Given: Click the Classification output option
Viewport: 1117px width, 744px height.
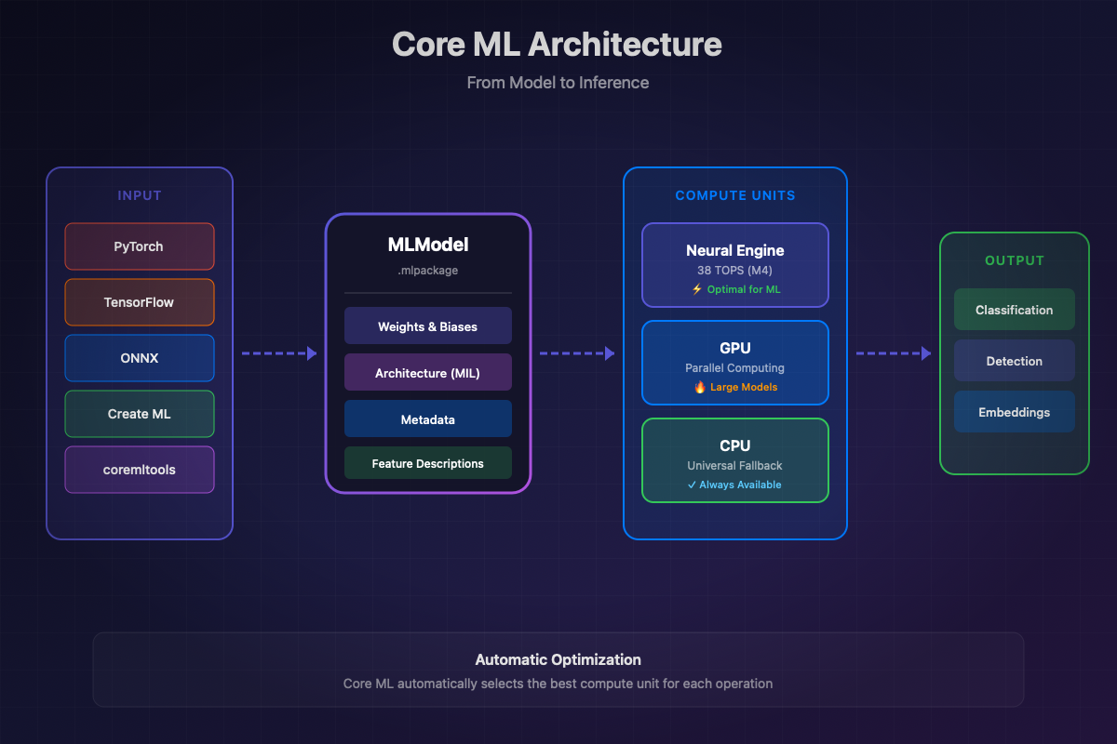Looking at the screenshot, I should (x=1014, y=309).
